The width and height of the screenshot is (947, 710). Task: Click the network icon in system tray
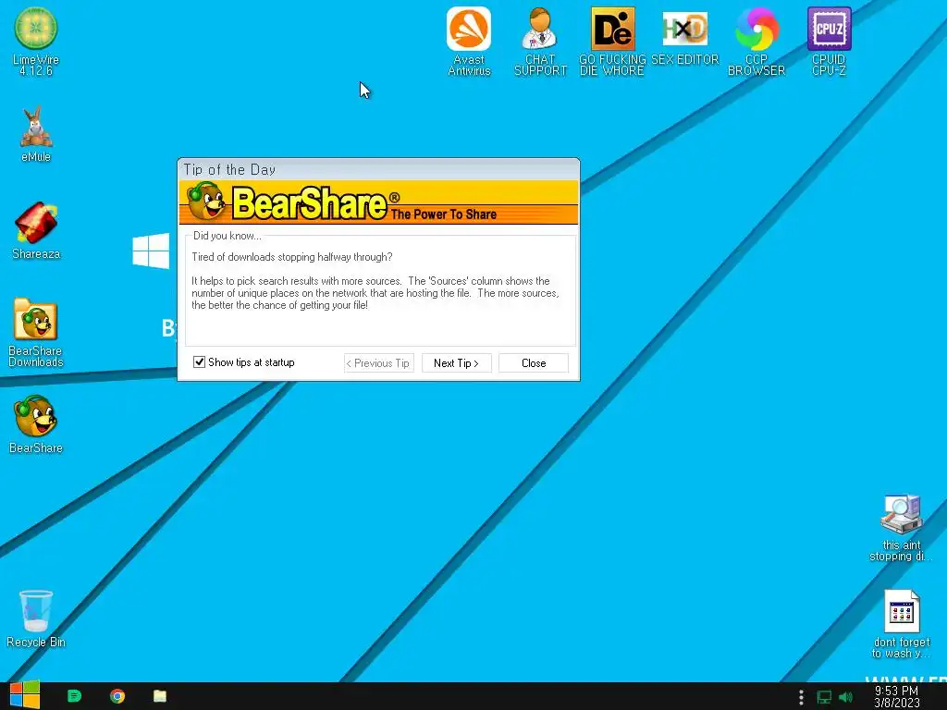point(824,697)
